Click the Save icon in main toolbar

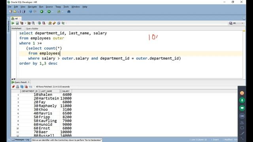tap(19, 11)
